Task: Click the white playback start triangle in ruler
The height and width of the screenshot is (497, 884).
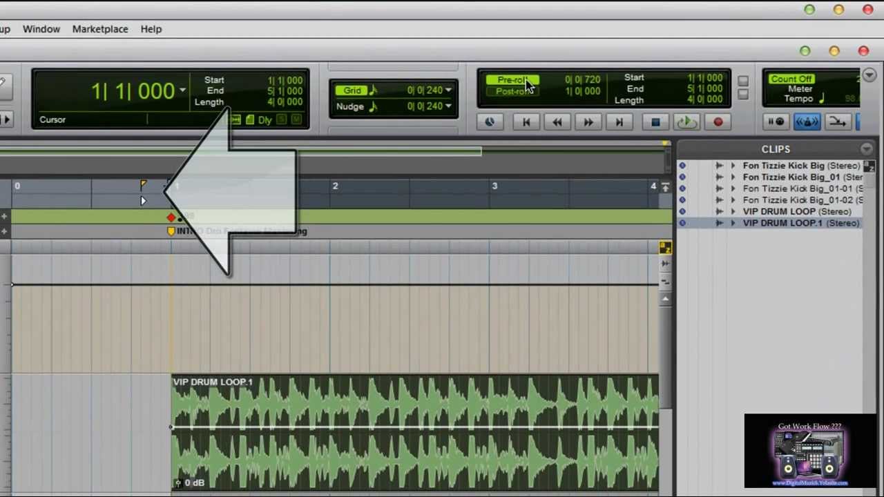Action: (143, 201)
